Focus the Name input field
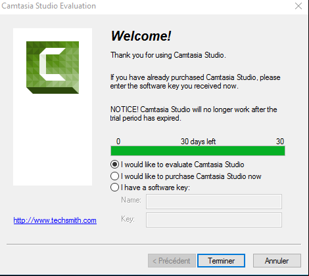309x276 pixels. click(x=214, y=201)
